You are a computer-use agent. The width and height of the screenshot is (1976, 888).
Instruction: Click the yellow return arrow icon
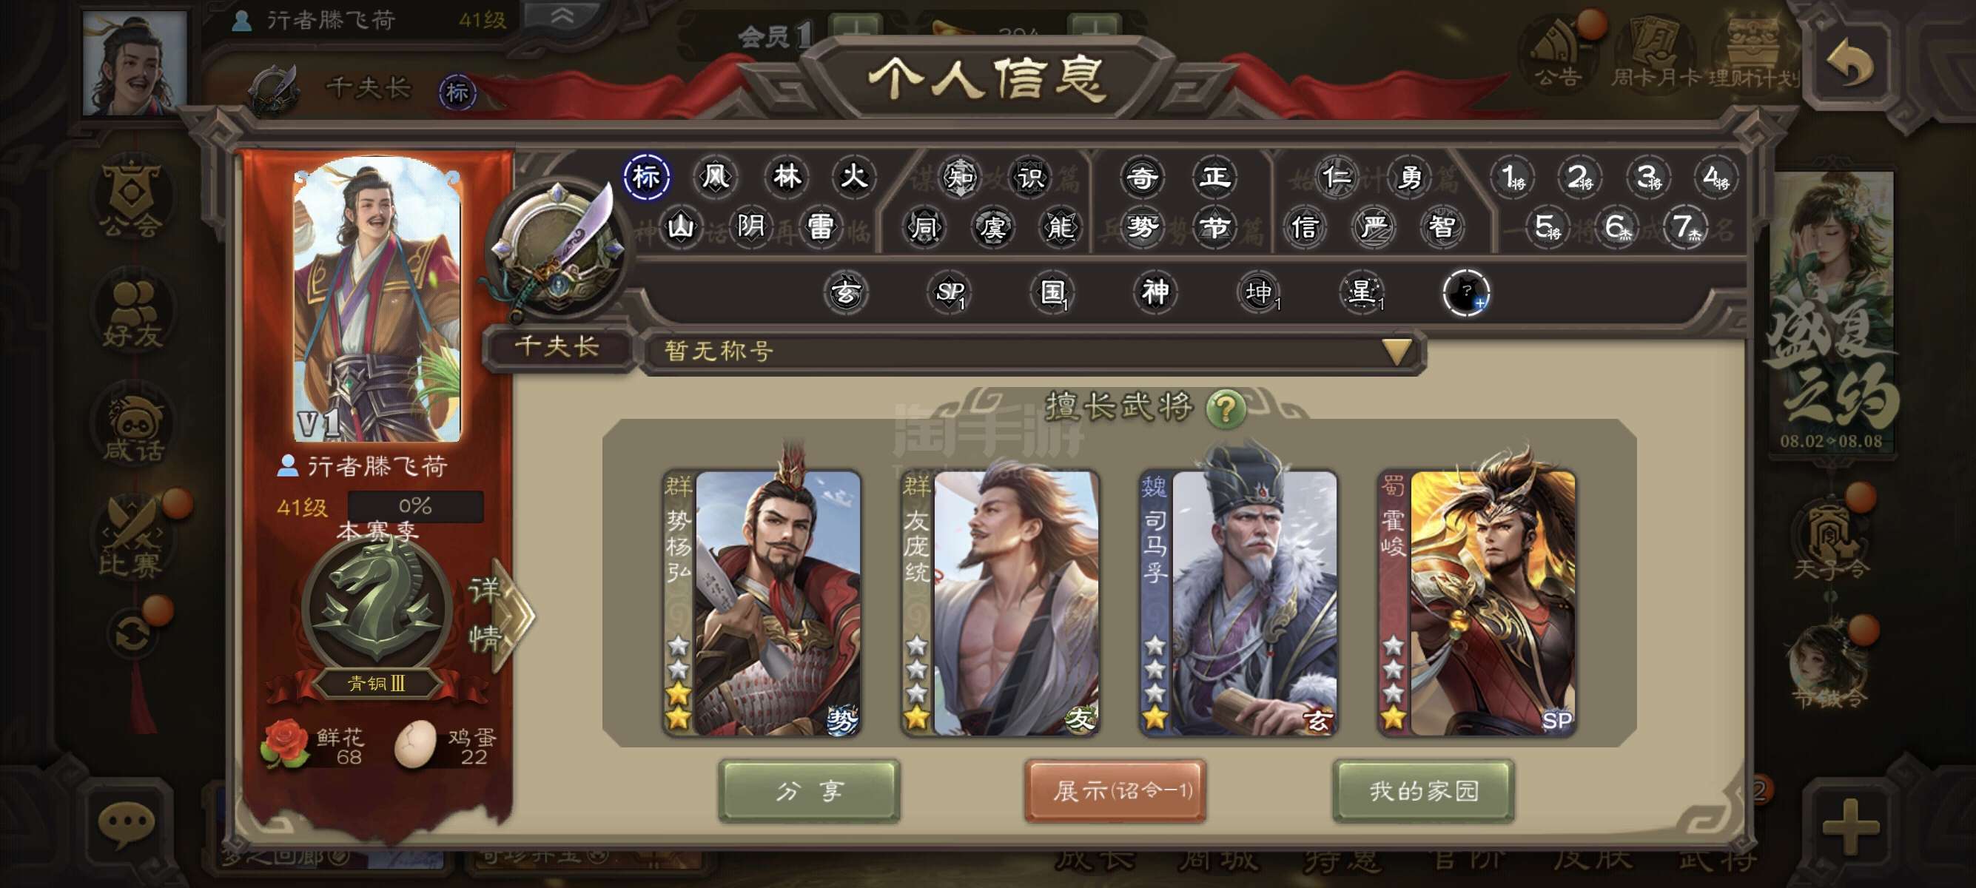(x=1849, y=61)
